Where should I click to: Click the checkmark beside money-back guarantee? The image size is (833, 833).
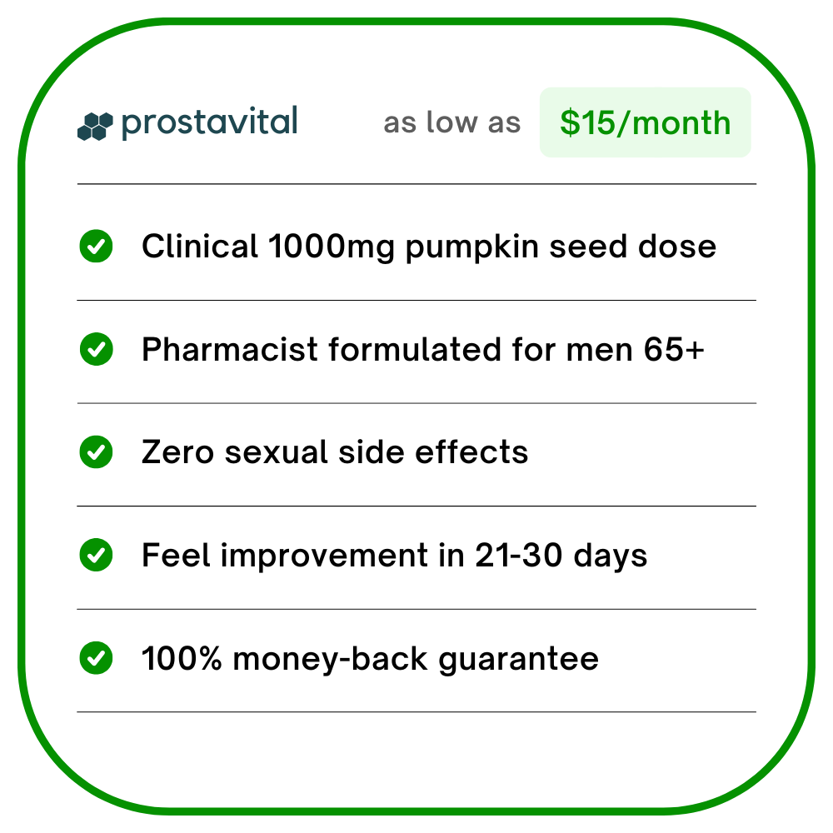point(96,659)
